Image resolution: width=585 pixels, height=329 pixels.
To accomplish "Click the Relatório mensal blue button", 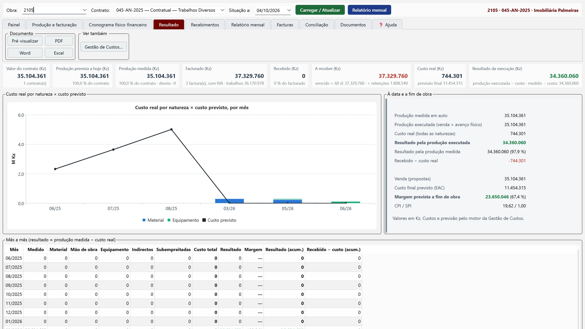I will pos(369,10).
